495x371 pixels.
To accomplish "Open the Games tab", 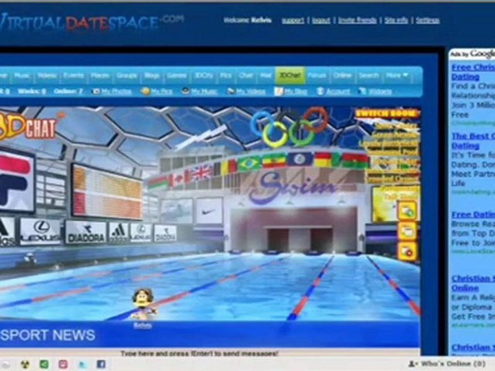I will click(176, 75).
